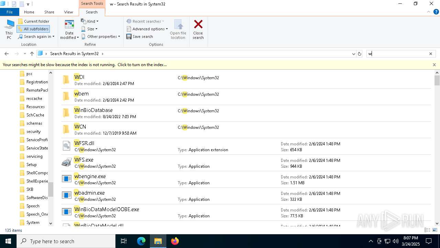Click results list vertical scrollbar thumb
440x248 pixels.
coord(437,80)
